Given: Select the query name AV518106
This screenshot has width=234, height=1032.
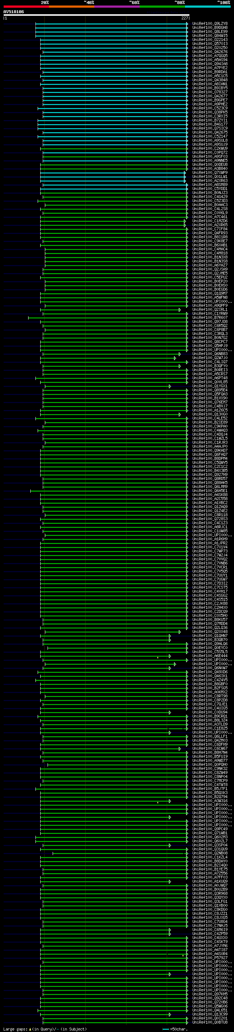Looking at the screenshot, I should (x=14, y=12).
